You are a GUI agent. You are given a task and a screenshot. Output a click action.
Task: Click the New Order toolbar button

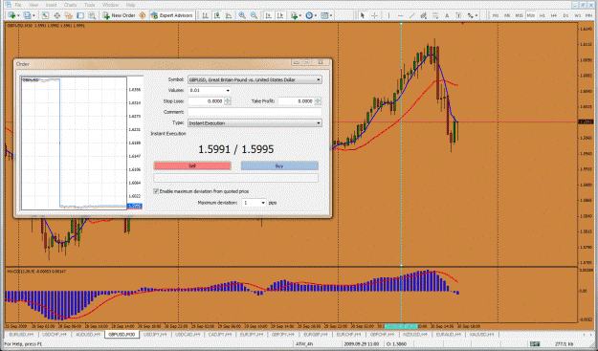(x=119, y=15)
